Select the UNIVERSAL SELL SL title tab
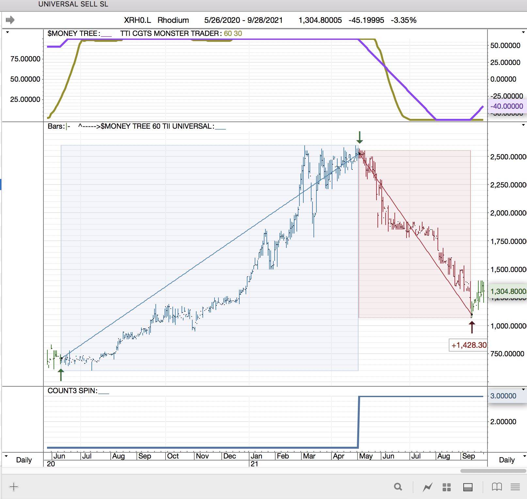 (x=73, y=4)
